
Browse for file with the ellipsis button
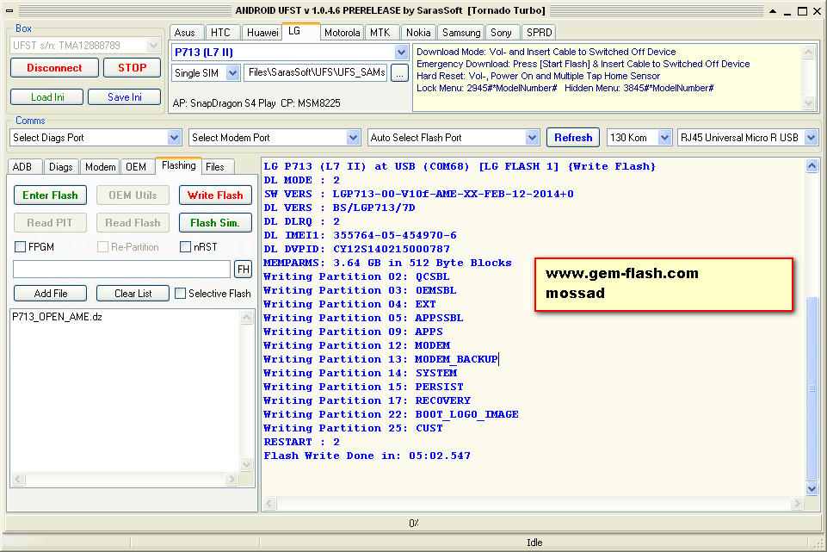click(x=400, y=73)
